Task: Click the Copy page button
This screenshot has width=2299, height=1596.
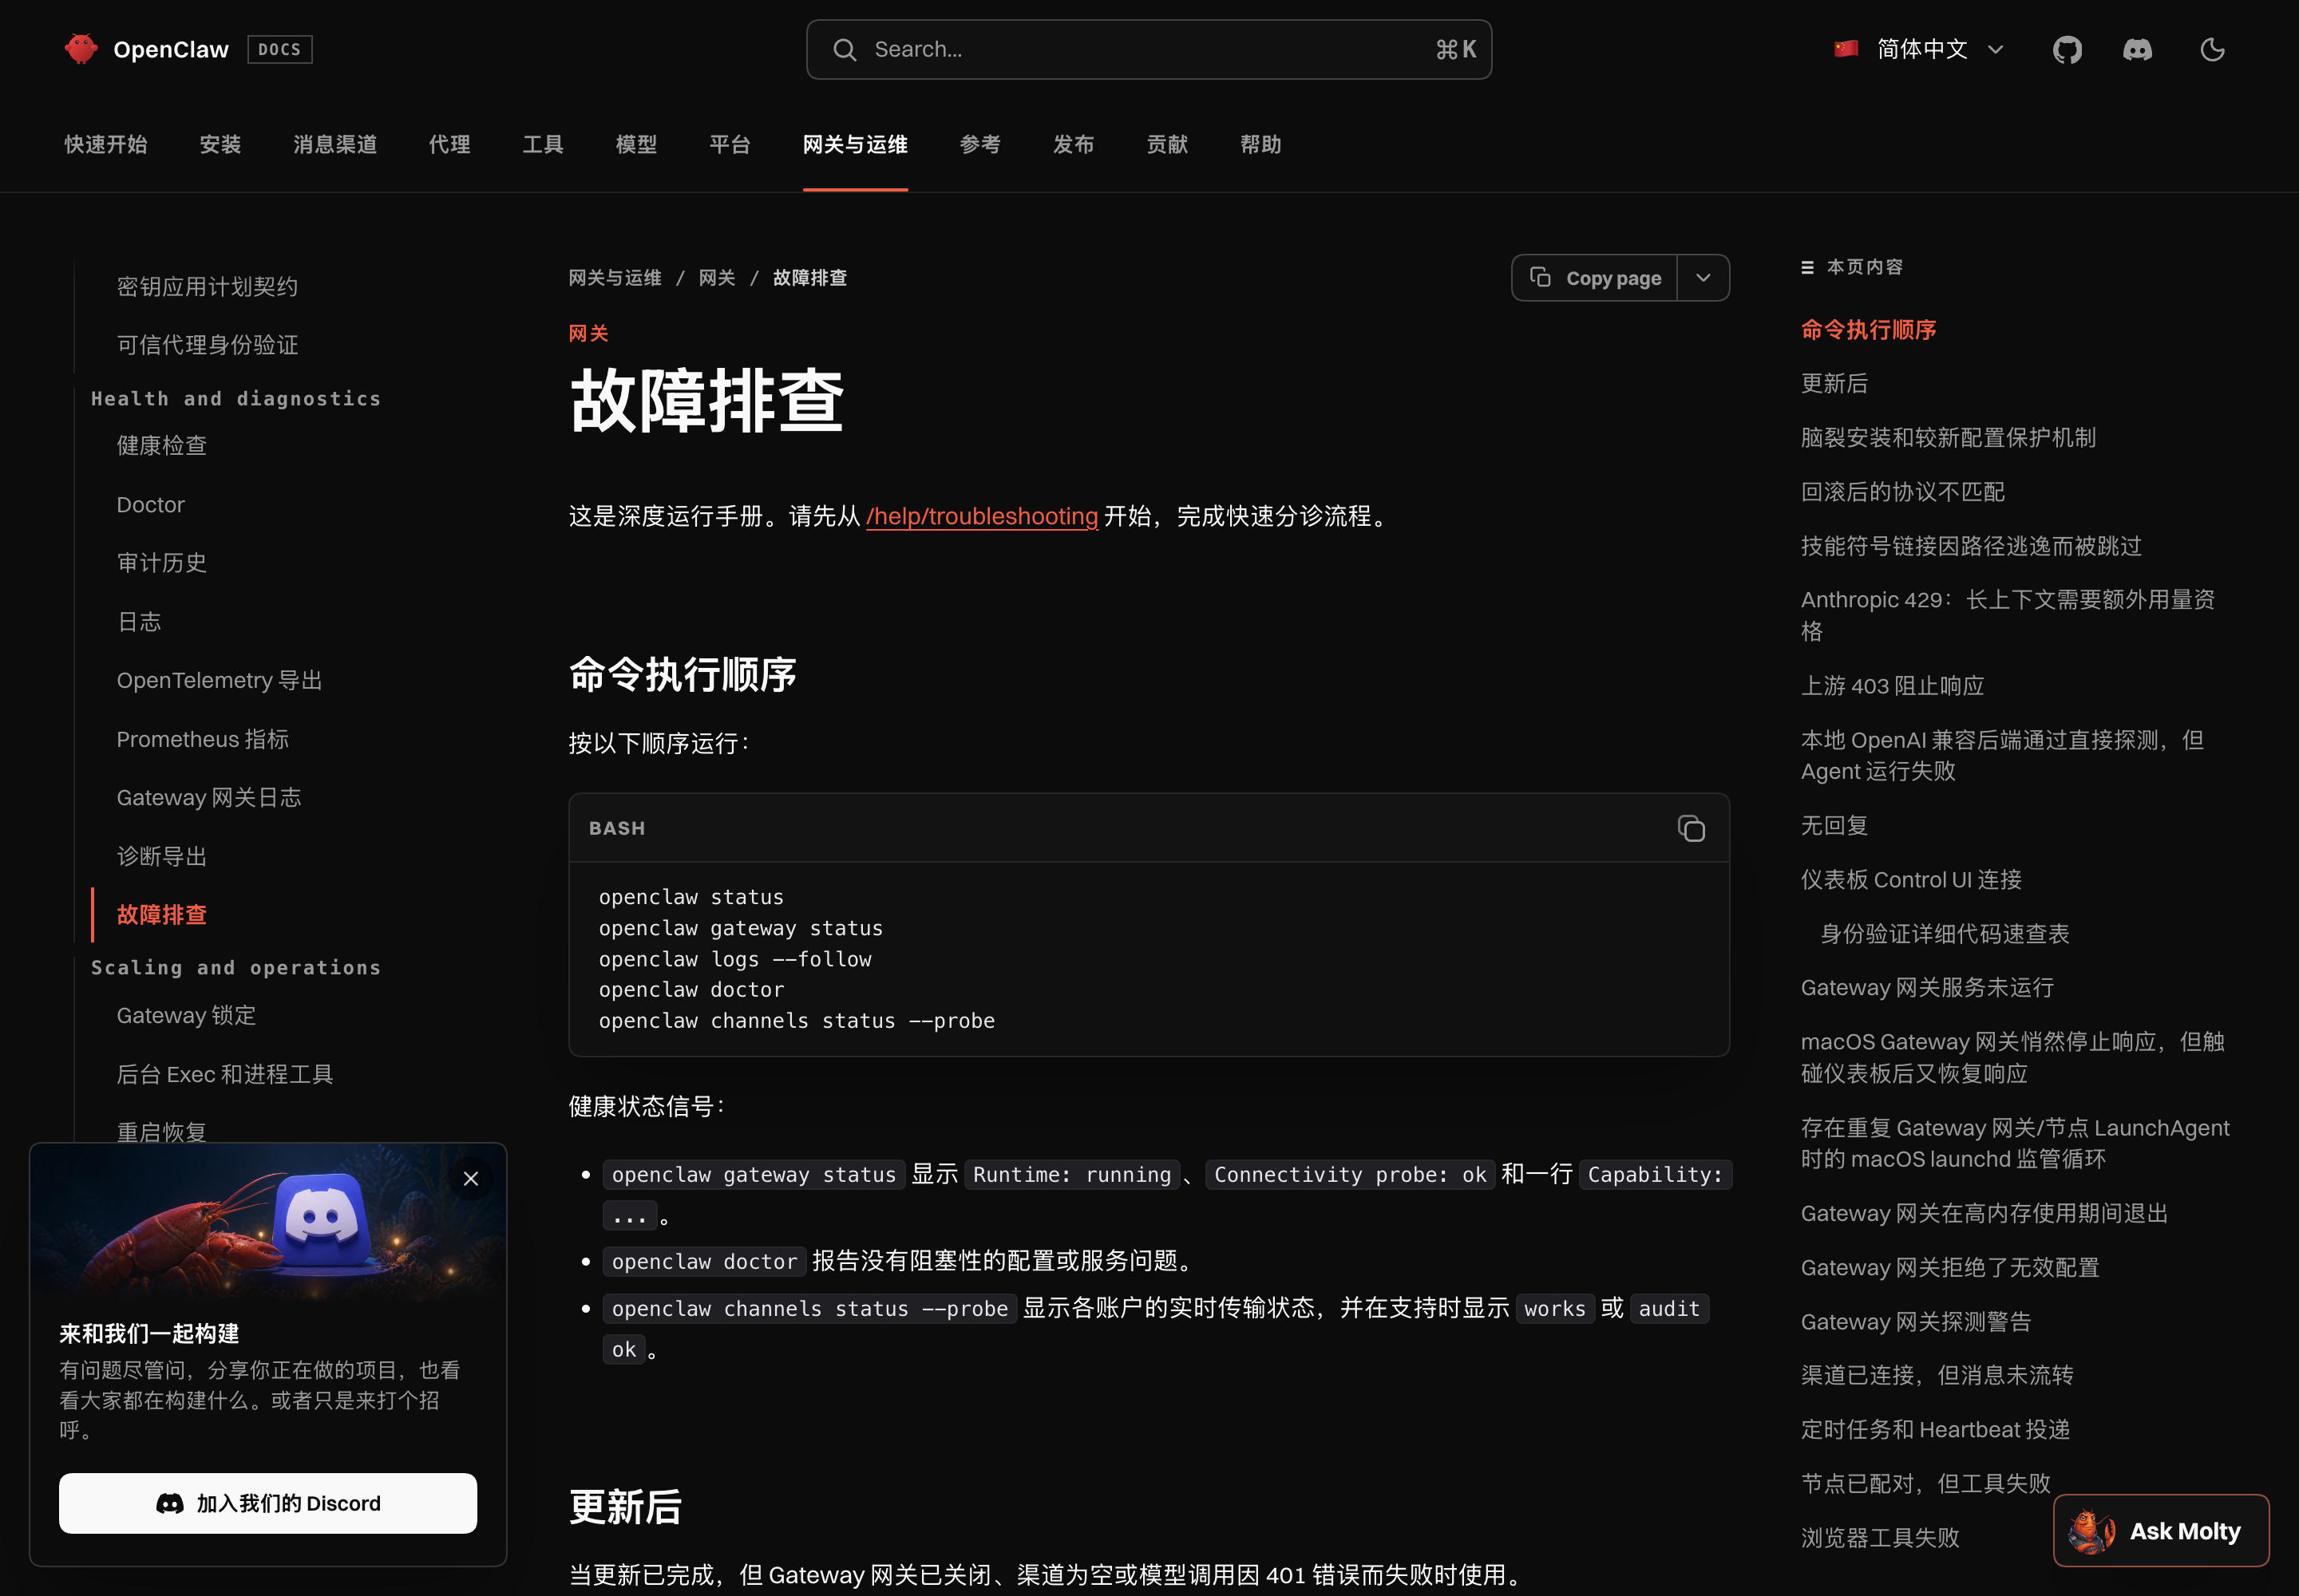Action: click(1595, 278)
